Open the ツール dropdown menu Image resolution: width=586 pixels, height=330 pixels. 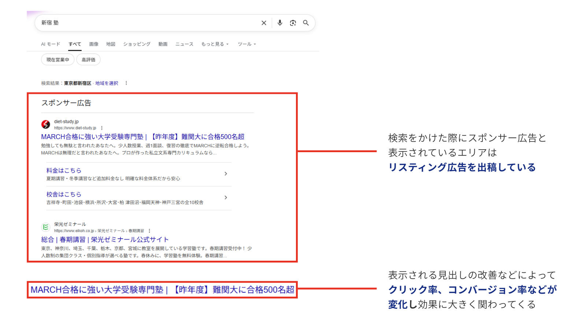[246, 44]
